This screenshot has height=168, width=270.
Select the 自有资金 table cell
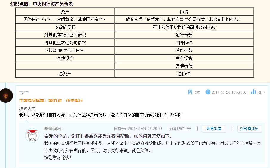click(184, 58)
